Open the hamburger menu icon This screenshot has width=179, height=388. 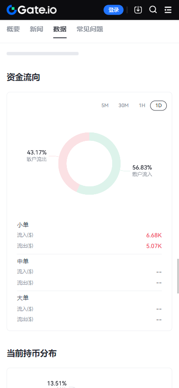click(x=168, y=10)
